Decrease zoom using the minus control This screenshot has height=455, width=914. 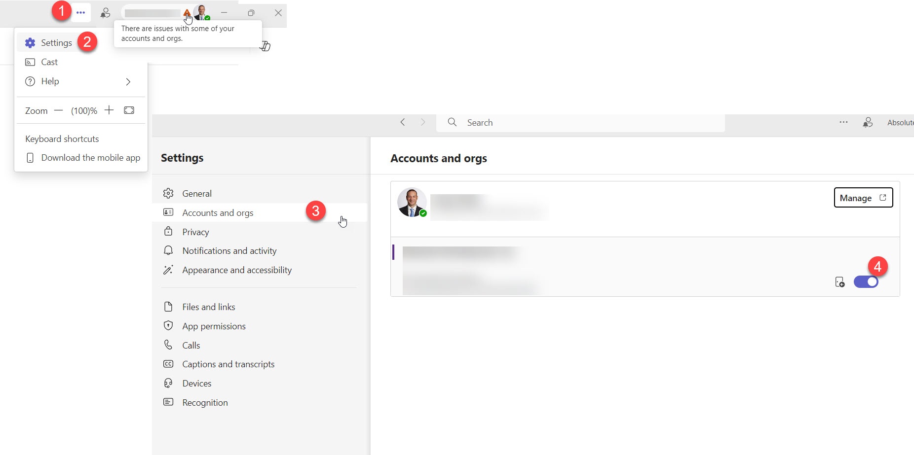(58, 110)
